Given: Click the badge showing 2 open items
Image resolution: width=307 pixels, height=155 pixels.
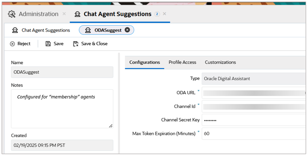Looking at the screenshot, I should 157,14.
